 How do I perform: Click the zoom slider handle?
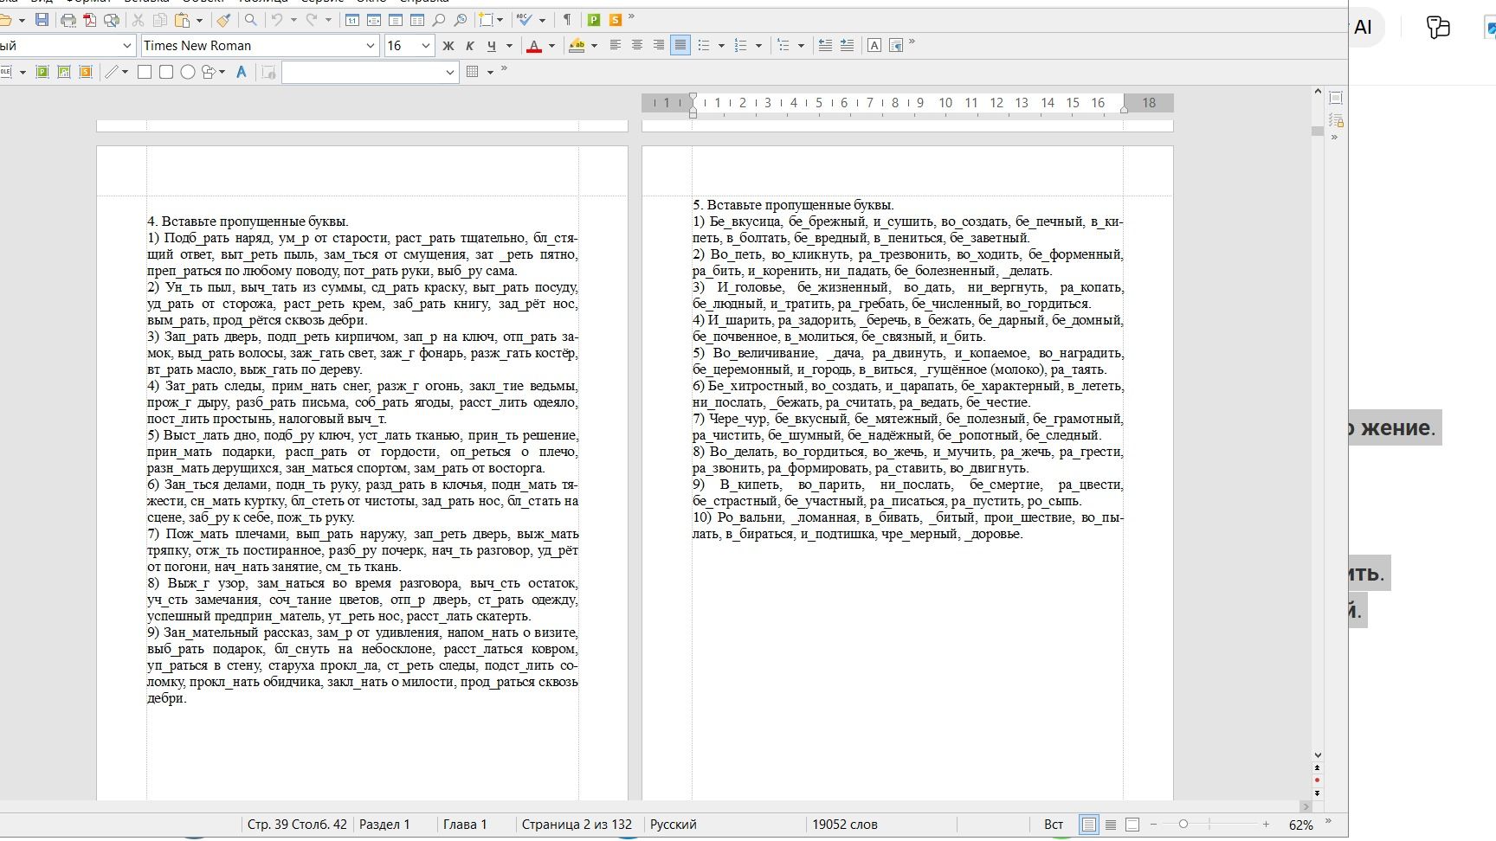1183,825
